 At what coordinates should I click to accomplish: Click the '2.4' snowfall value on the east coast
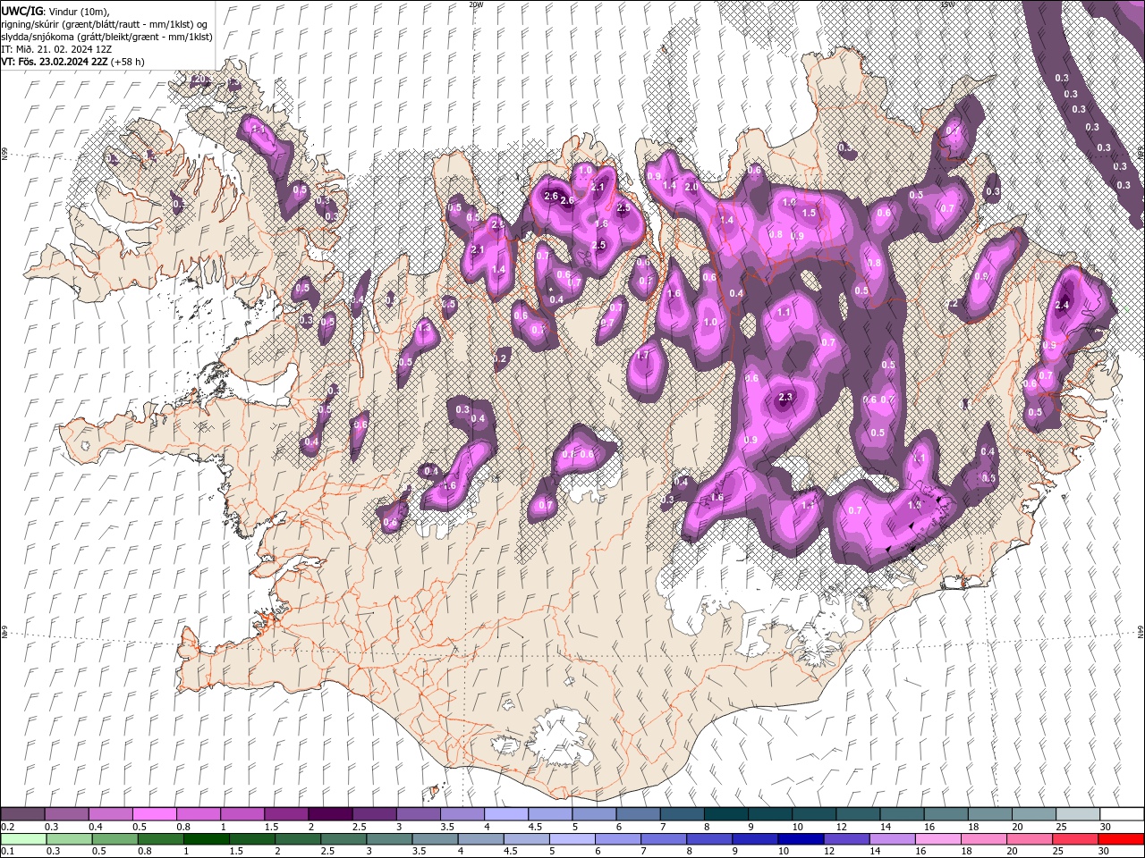(1063, 305)
